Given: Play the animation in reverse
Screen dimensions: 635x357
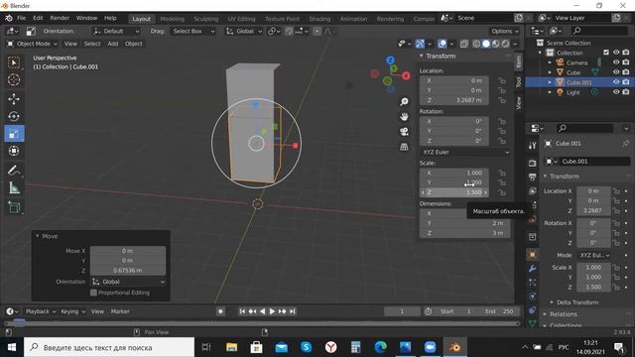Looking at the screenshot, I should (x=262, y=311).
